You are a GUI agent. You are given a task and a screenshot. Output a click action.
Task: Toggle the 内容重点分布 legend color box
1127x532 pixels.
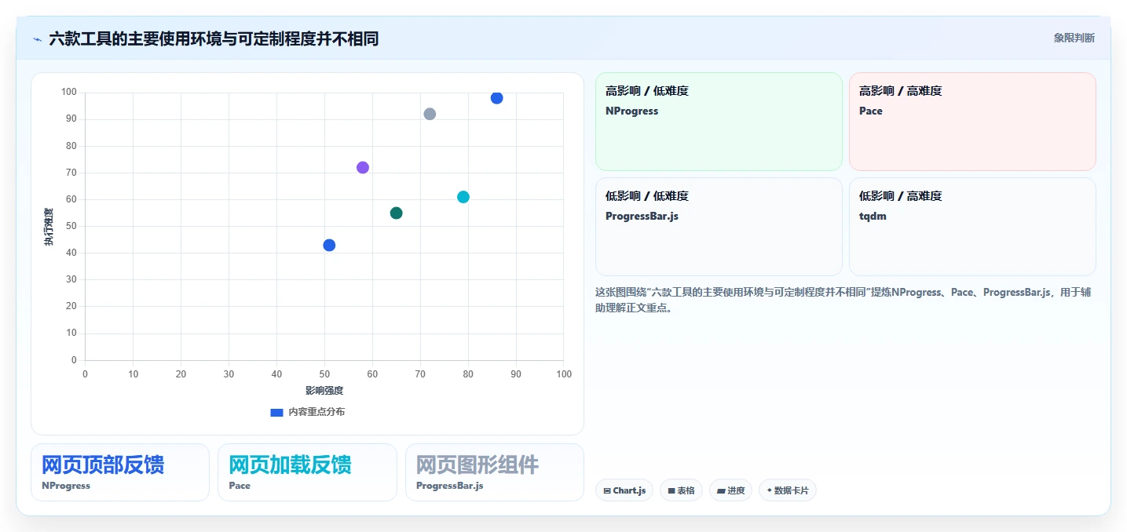coord(276,412)
